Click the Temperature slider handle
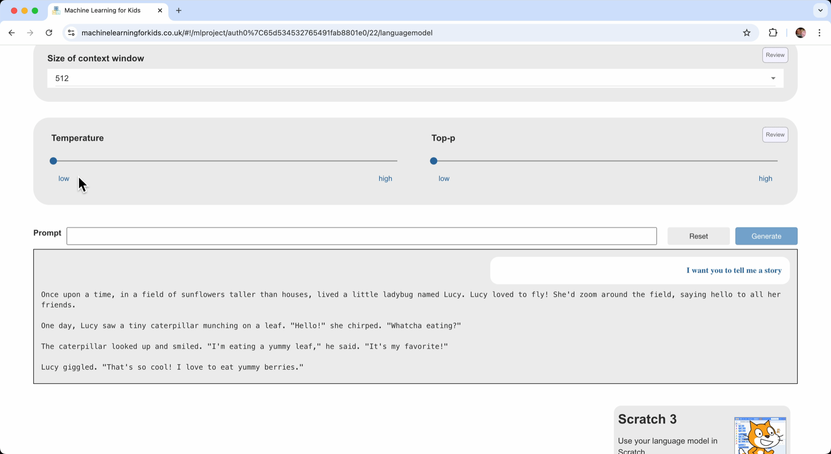 (x=54, y=161)
